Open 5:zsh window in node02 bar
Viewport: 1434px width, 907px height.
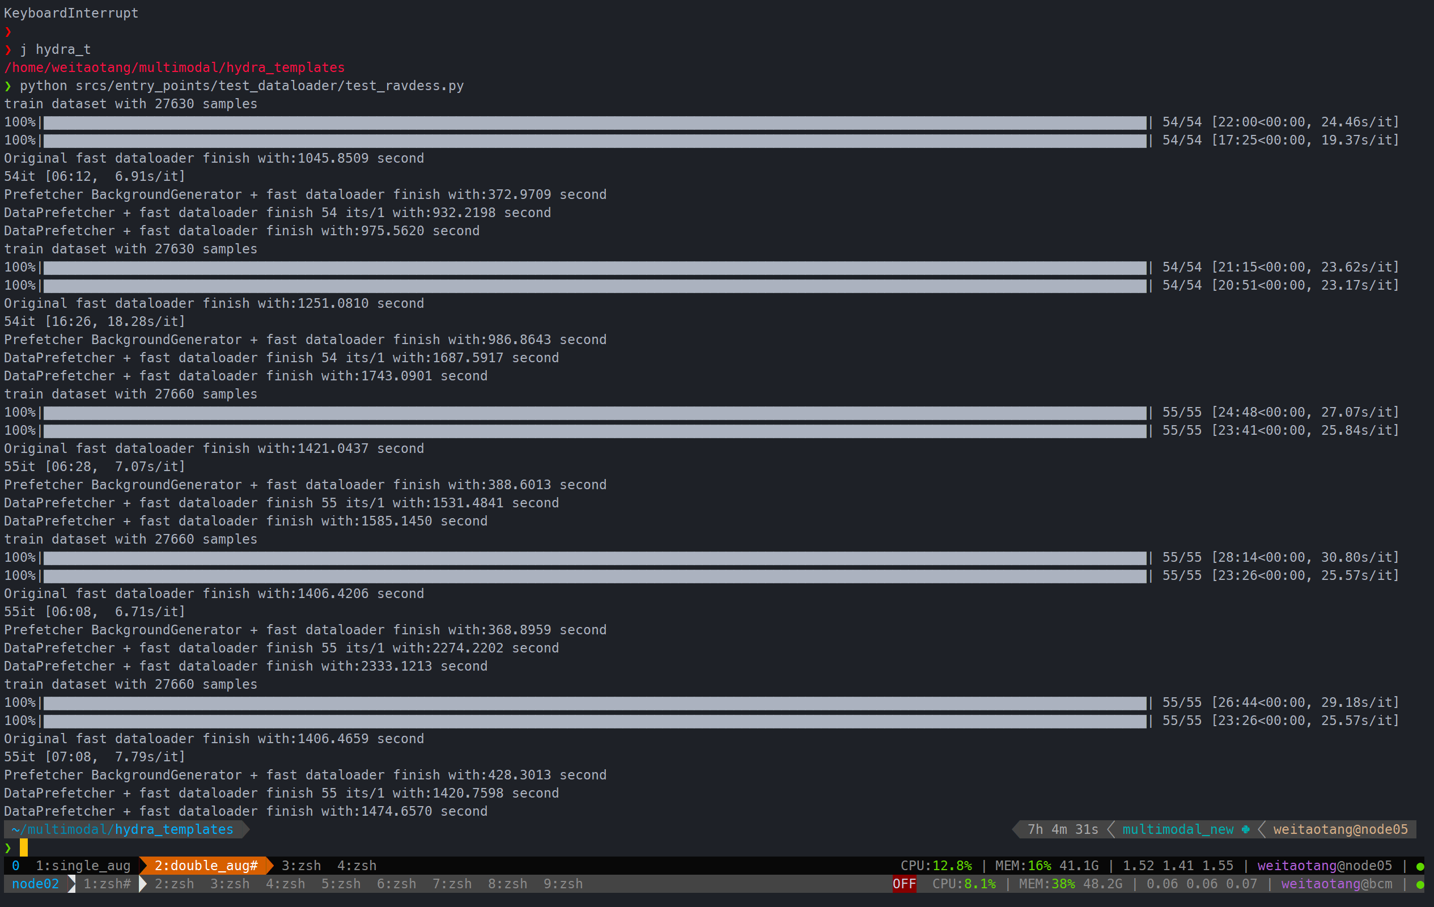pyautogui.click(x=341, y=884)
